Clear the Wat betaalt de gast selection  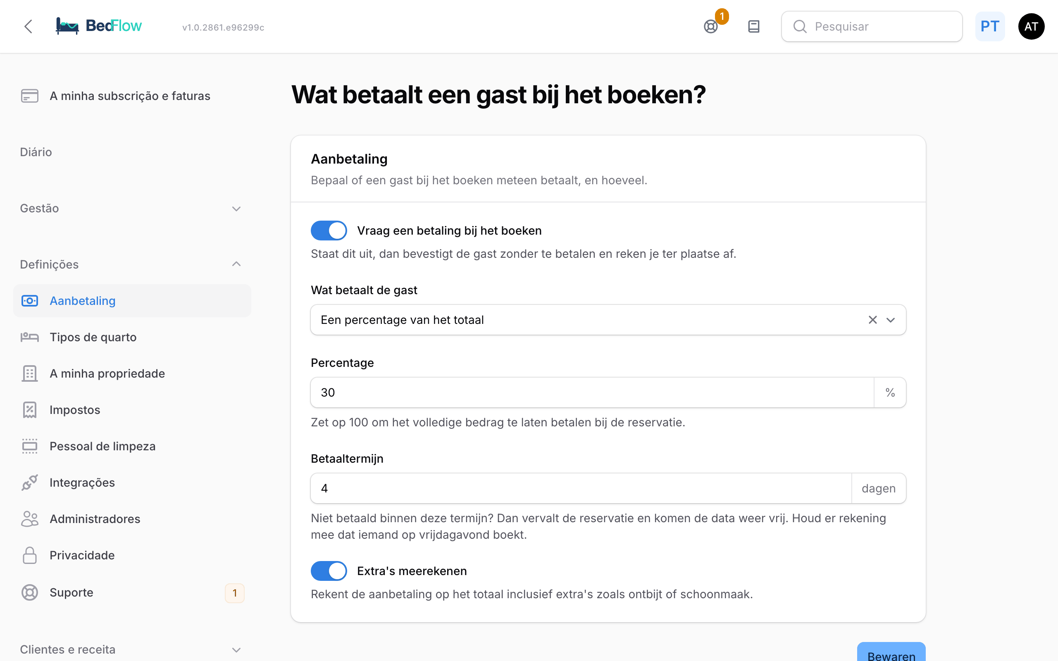[x=872, y=320]
